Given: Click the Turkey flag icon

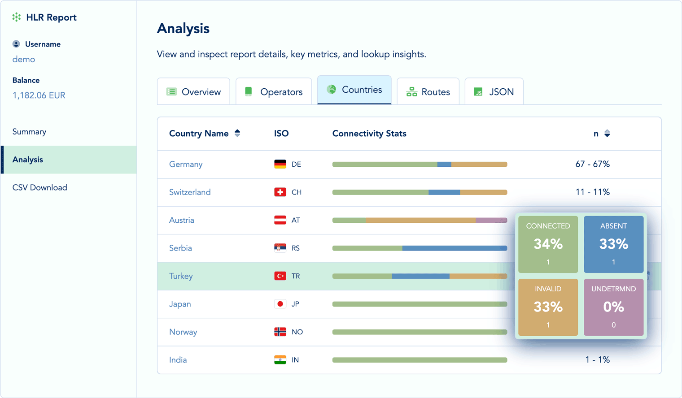Looking at the screenshot, I should pyautogui.click(x=280, y=276).
